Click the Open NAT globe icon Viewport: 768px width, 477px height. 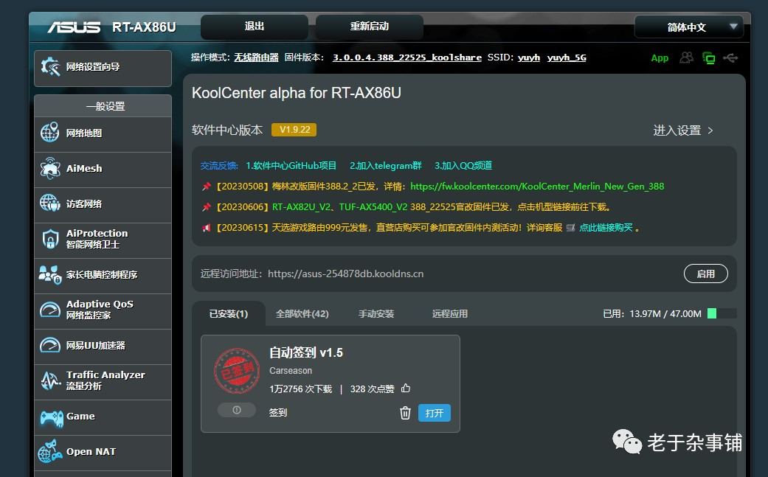click(50, 451)
